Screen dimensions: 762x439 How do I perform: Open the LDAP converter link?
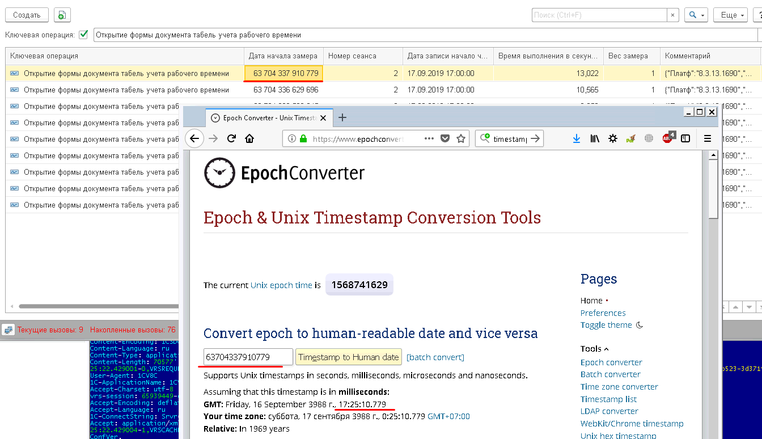pos(609,411)
